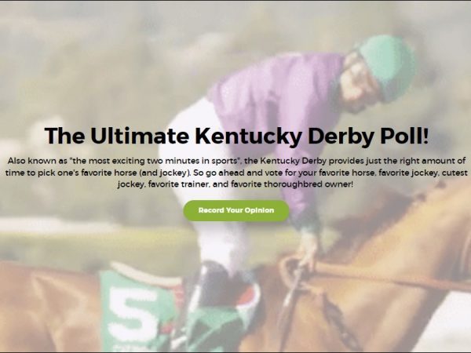Click the jockey's hand holding reins
The image size is (471, 353).
tap(308, 251)
